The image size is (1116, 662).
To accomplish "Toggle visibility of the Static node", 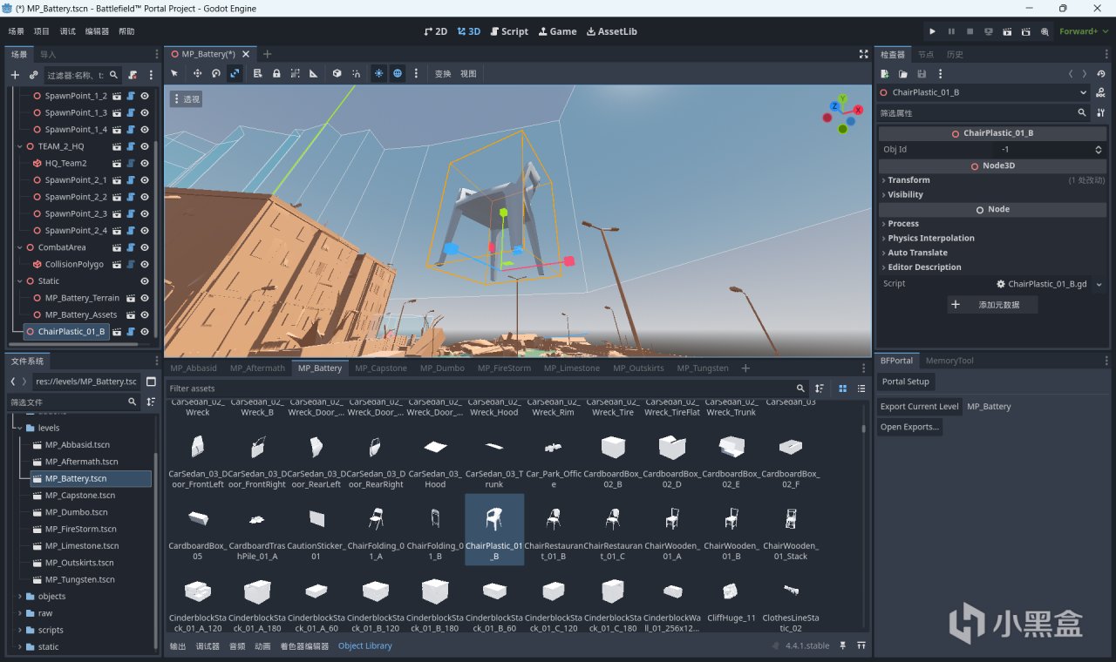I will pyautogui.click(x=145, y=281).
